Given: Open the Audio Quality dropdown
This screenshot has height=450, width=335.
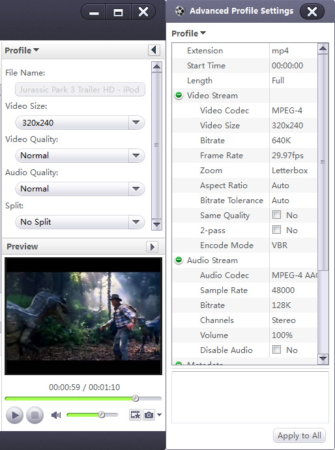Looking at the screenshot, I should pyautogui.click(x=80, y=189).
